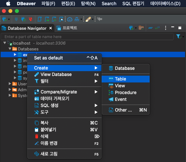Choose 이름 변경 in context menu
Screen dimensions: 186x162
[x=64, y=143]
